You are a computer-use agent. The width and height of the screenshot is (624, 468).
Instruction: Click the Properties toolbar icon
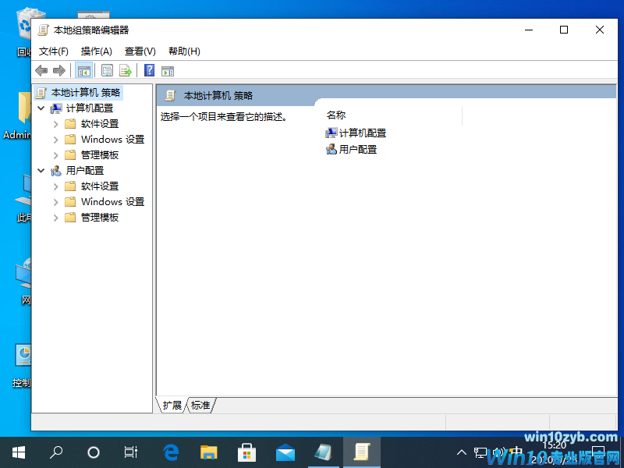[x=106, y=70]
